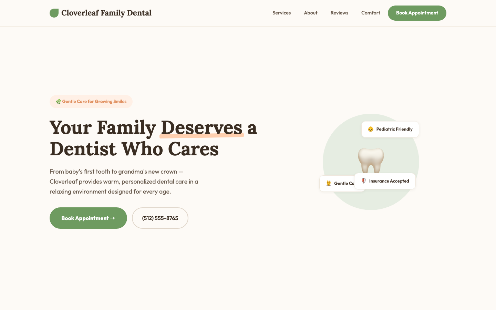Click the shield icon on Insurance Accepted

point(364,181)
